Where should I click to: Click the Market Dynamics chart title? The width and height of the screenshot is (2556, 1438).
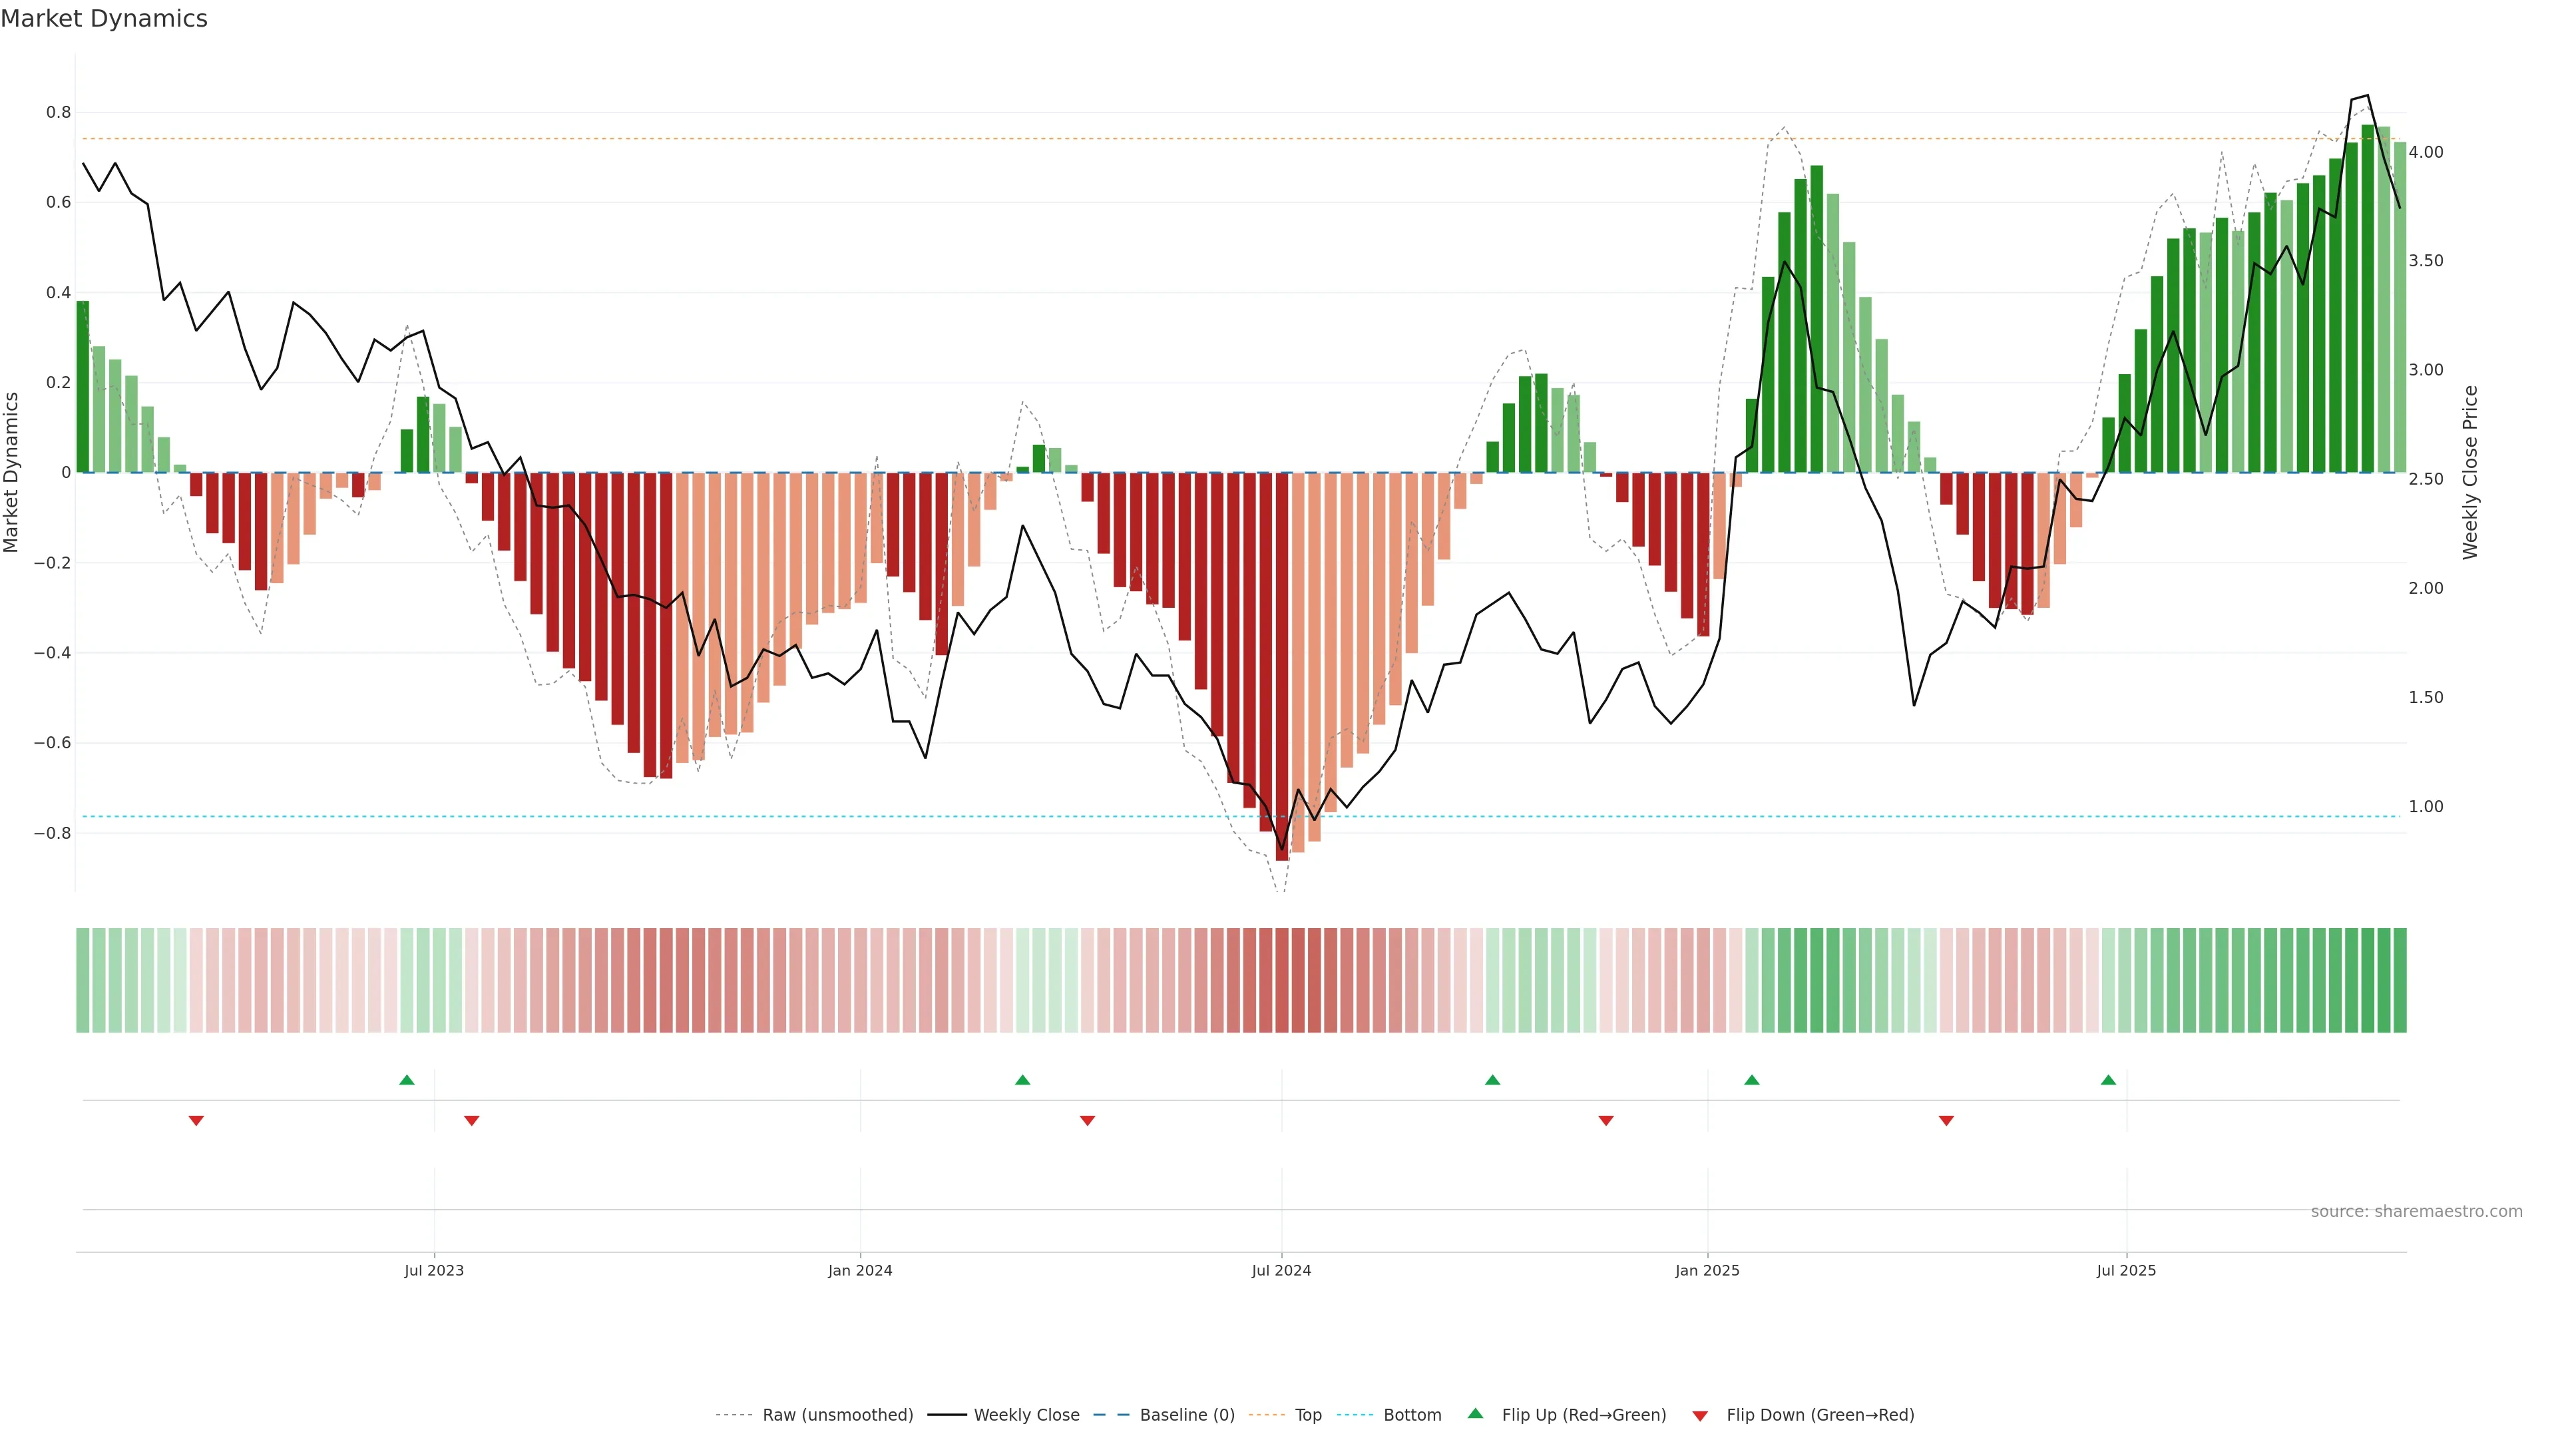(105, 19)
